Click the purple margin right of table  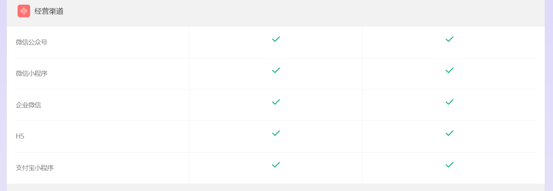pos(549,95)
